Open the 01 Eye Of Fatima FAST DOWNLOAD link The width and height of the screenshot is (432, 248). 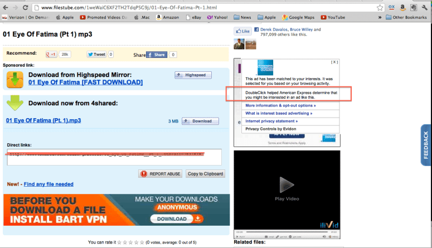tap(85, 82)
